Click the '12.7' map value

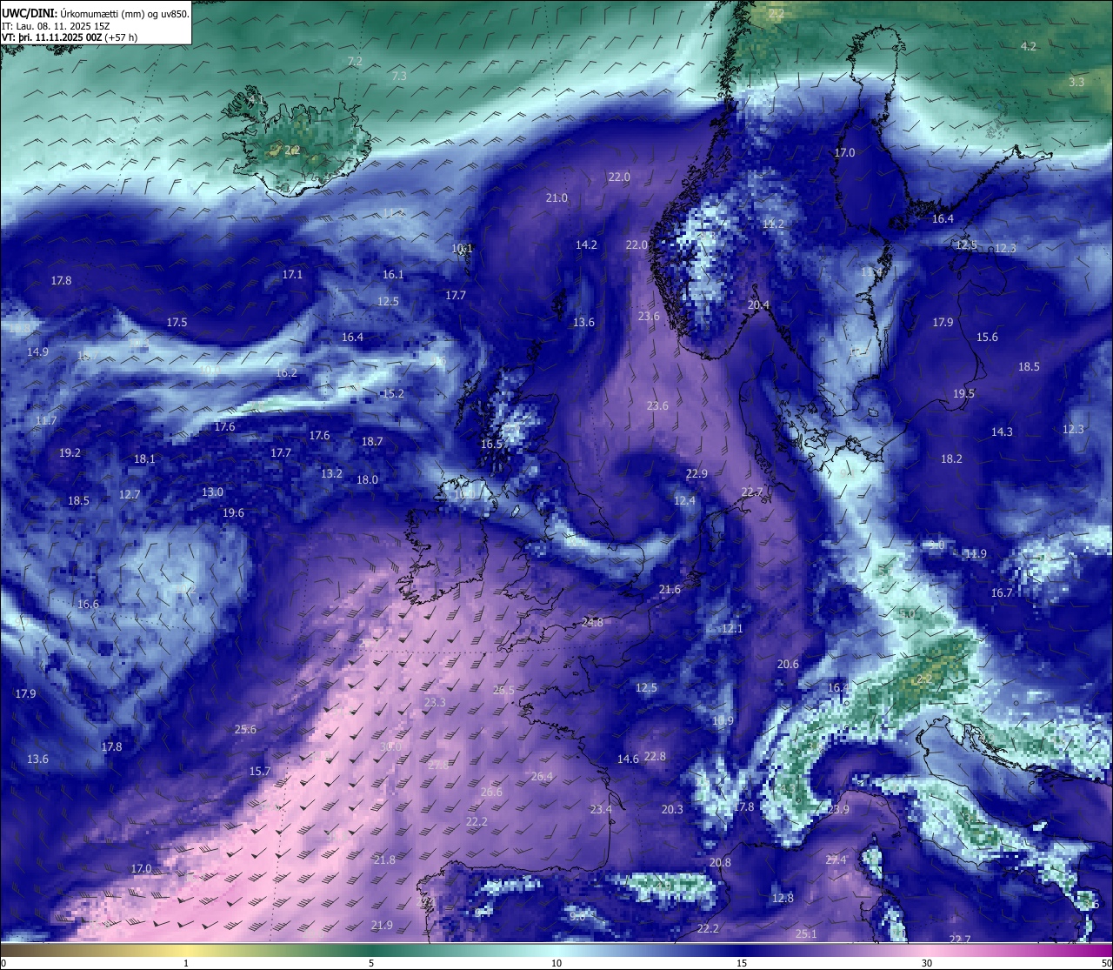(x=130, y=494)
